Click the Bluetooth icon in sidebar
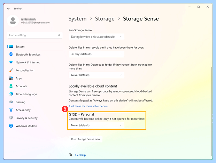This screenshot has height=163, width=216. (11, 55)
